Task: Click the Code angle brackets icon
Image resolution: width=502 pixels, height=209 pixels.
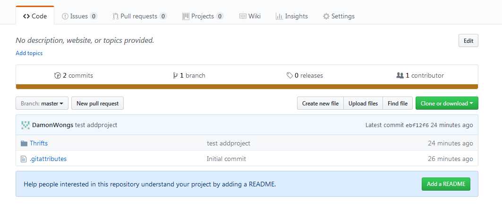Action: [26, 16]
